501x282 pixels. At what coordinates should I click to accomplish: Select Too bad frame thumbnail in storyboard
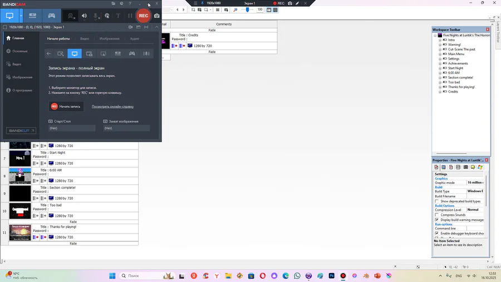point(20,211)
